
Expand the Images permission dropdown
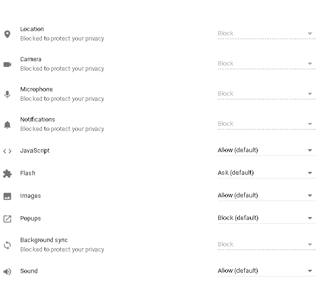coord(266,195)
